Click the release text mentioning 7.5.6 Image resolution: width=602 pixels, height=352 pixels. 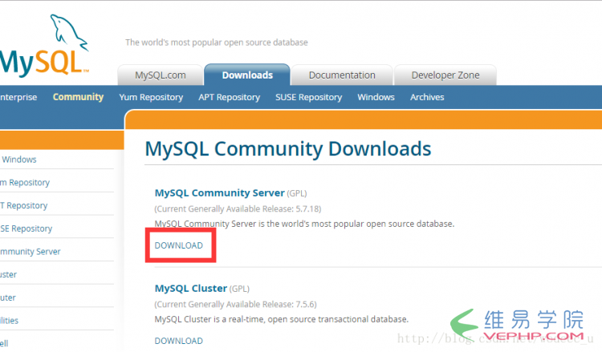(235, 305)
